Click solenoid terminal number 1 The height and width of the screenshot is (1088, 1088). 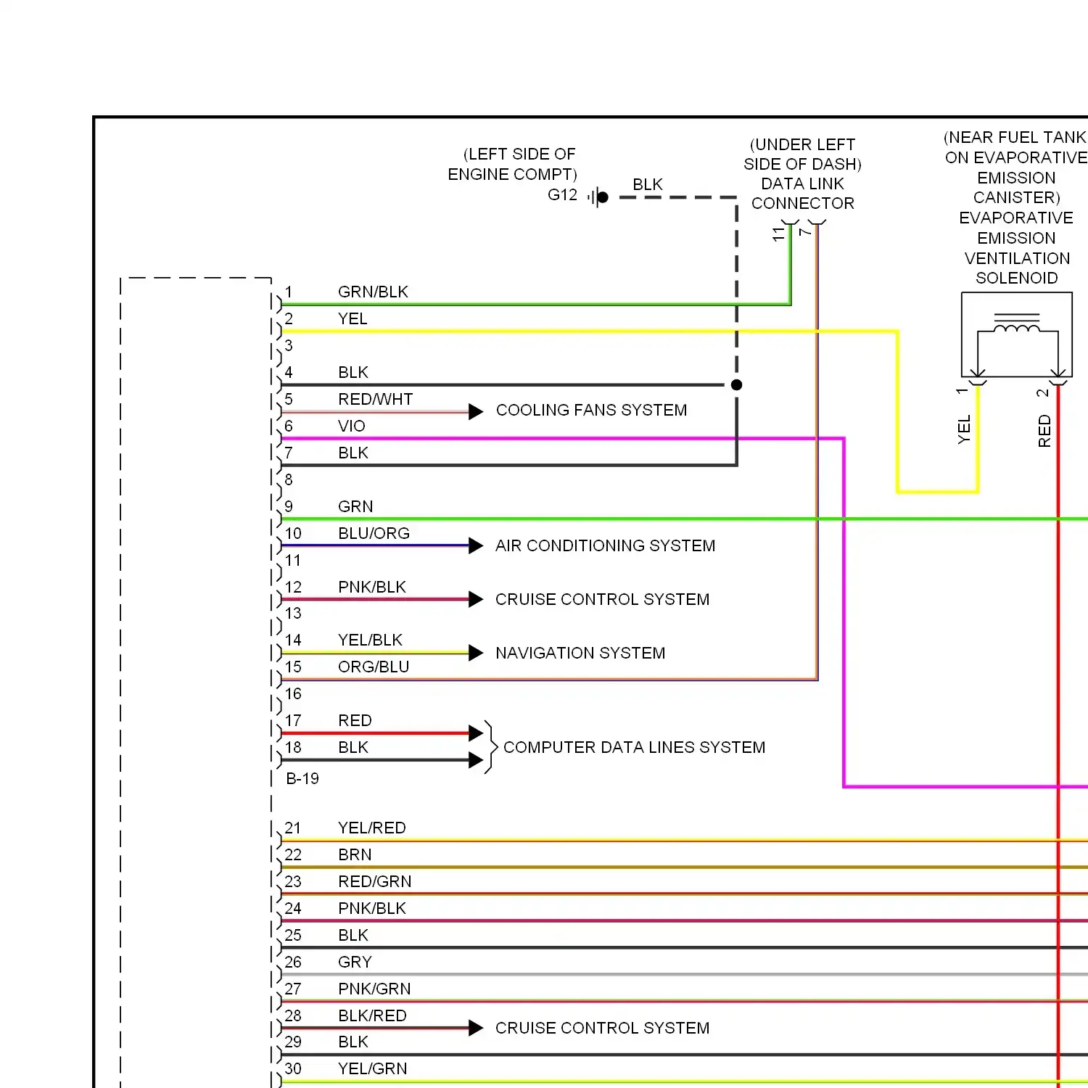point(963,391)
